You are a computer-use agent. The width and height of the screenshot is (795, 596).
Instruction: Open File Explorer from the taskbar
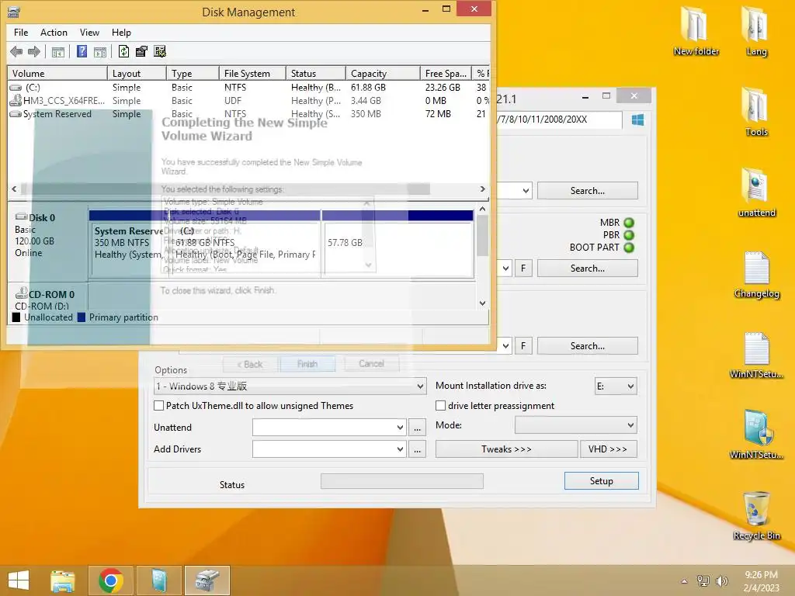click(62, 580)
